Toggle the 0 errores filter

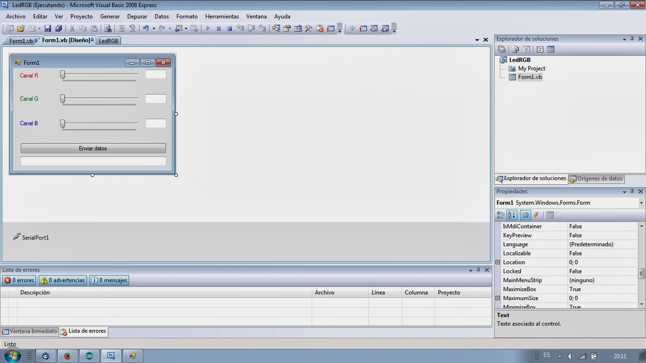19,280
